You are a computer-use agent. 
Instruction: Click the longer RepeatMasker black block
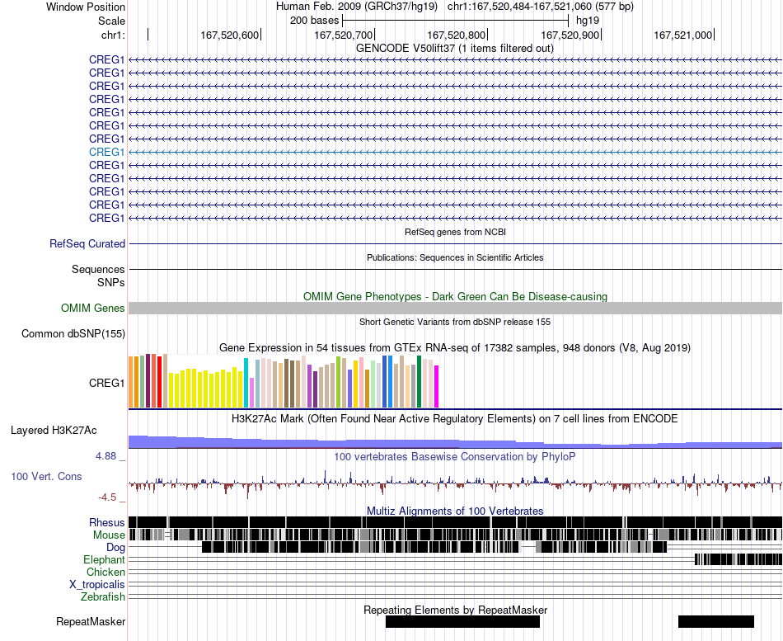[x=462, y=621]
